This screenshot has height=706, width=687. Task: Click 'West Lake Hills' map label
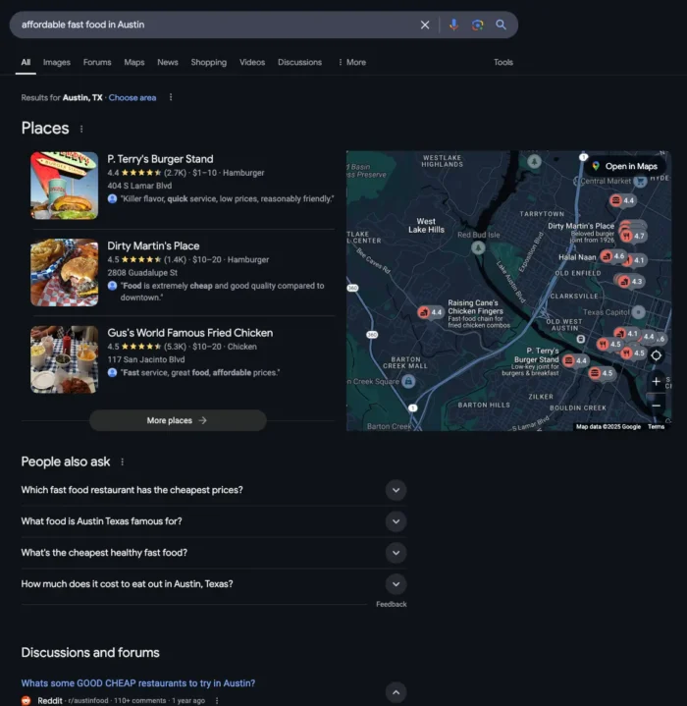click(x=426, y=226)
